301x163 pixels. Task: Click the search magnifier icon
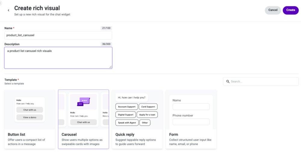point(228,81)
